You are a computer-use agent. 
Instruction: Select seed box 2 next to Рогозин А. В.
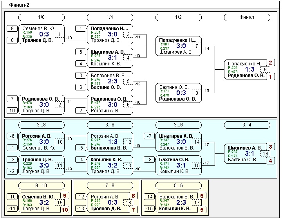81,111
